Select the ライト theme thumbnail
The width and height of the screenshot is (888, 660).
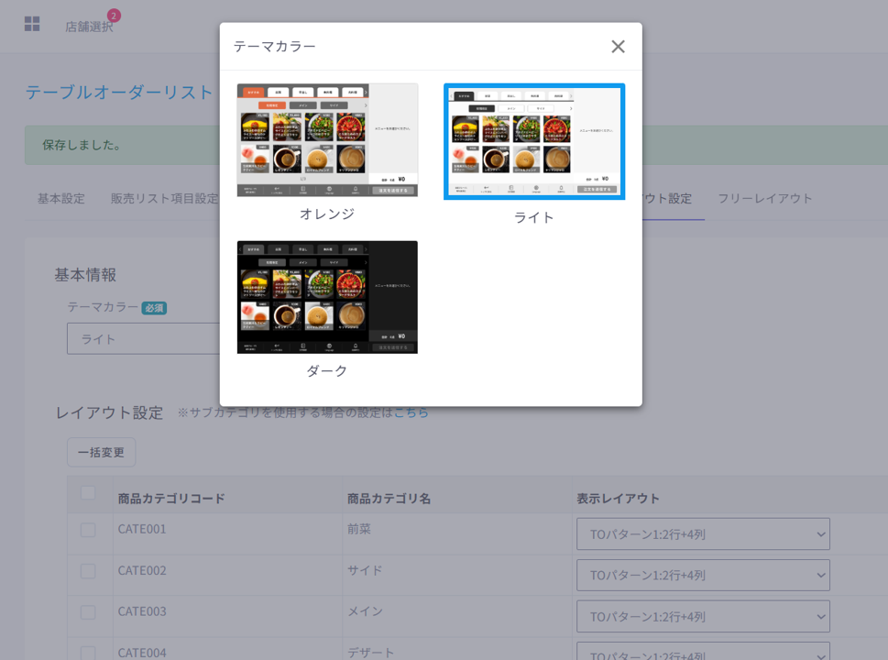[534, 141]
